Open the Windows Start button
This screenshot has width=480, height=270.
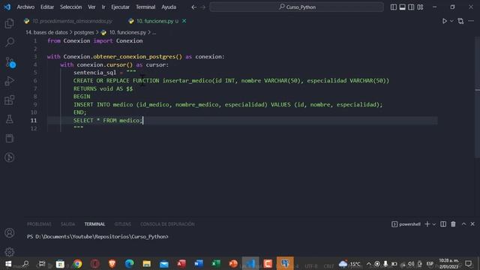(x=8, y=263)
